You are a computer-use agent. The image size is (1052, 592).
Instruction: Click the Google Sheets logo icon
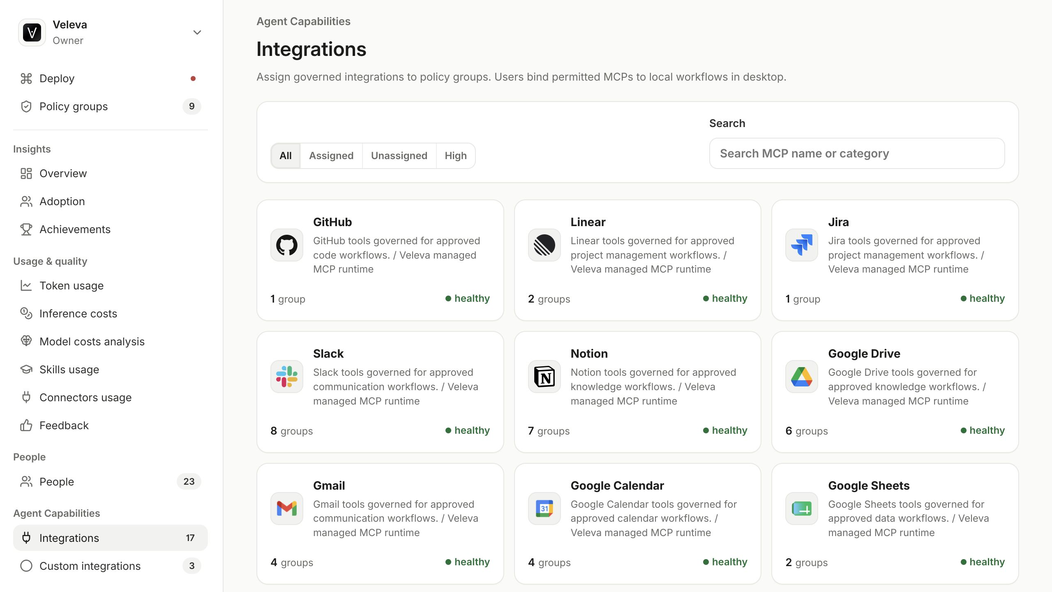pos(802,509)
